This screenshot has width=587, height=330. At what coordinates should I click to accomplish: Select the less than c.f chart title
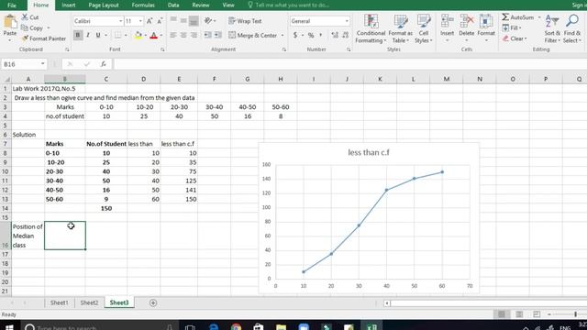369,152
